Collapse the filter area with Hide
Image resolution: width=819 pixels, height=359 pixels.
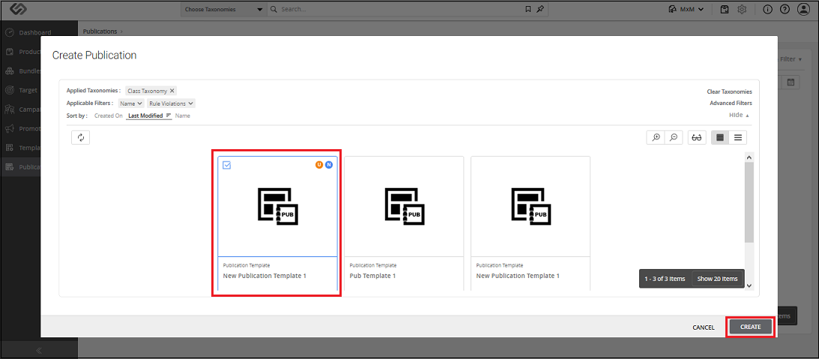coord(739,115)
